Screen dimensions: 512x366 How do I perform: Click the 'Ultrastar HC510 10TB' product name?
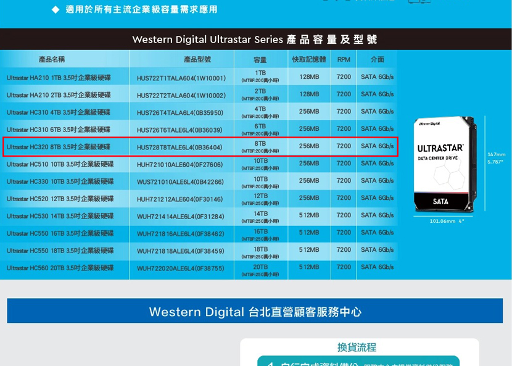[60, 164]
